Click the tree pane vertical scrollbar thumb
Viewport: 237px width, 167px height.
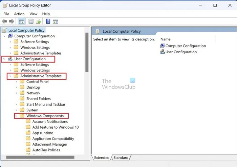[x=87, y=52]
